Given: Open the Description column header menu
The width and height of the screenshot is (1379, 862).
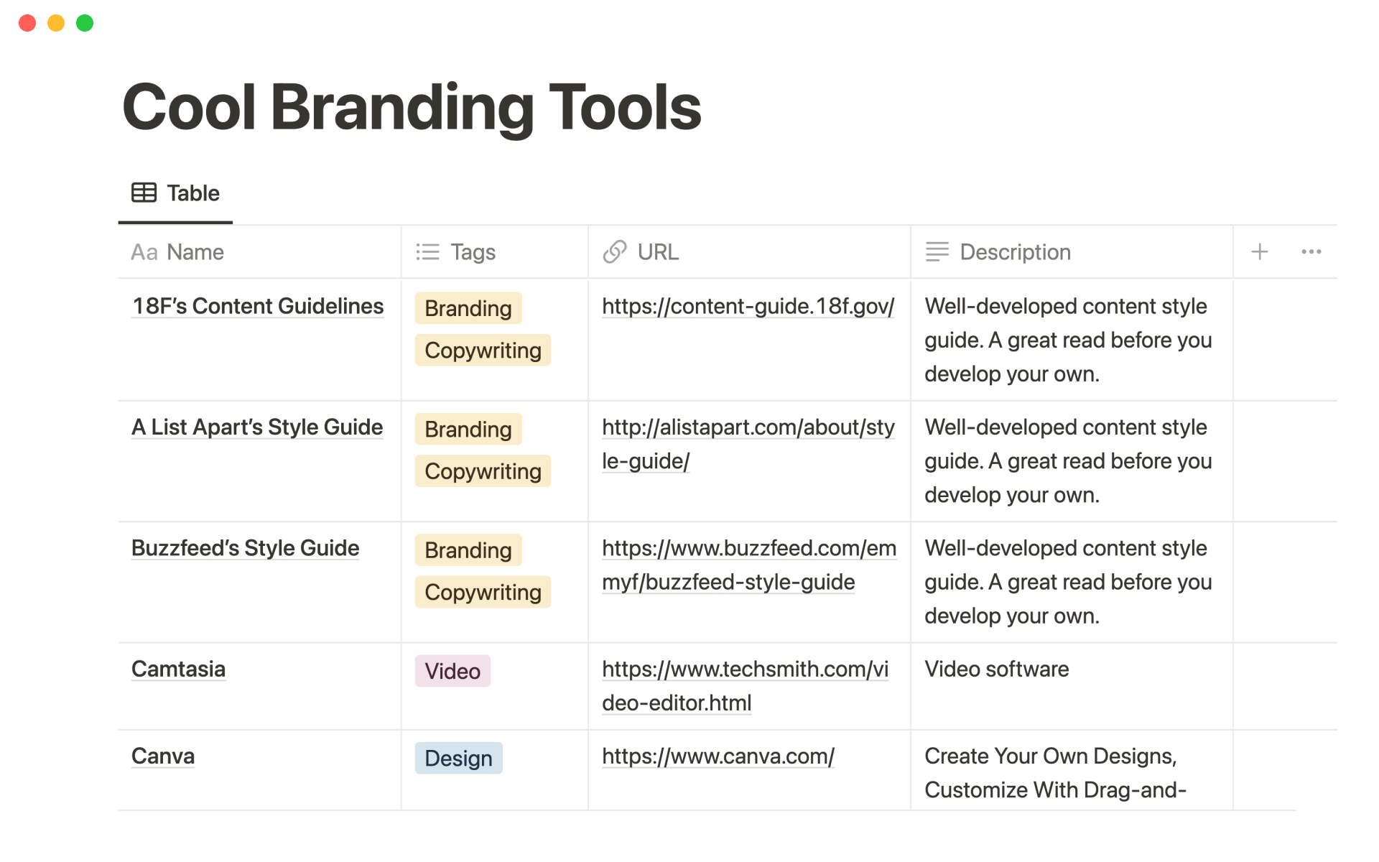Looking at the screenshot, I should (1014, 252).
